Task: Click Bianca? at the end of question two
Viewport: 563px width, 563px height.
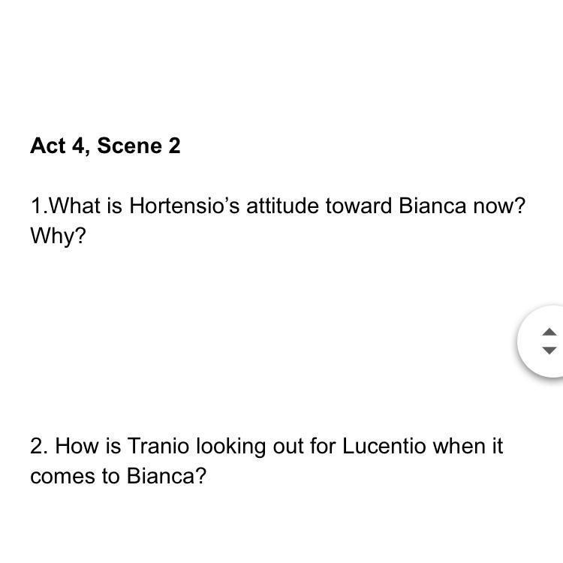Action: 167,476
